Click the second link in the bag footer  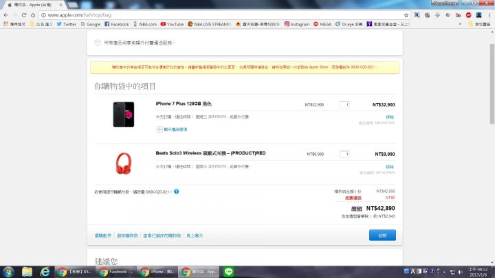tap(128, 235)
